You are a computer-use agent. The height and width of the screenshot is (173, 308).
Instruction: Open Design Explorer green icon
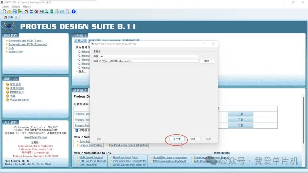(x=52, y=11)
